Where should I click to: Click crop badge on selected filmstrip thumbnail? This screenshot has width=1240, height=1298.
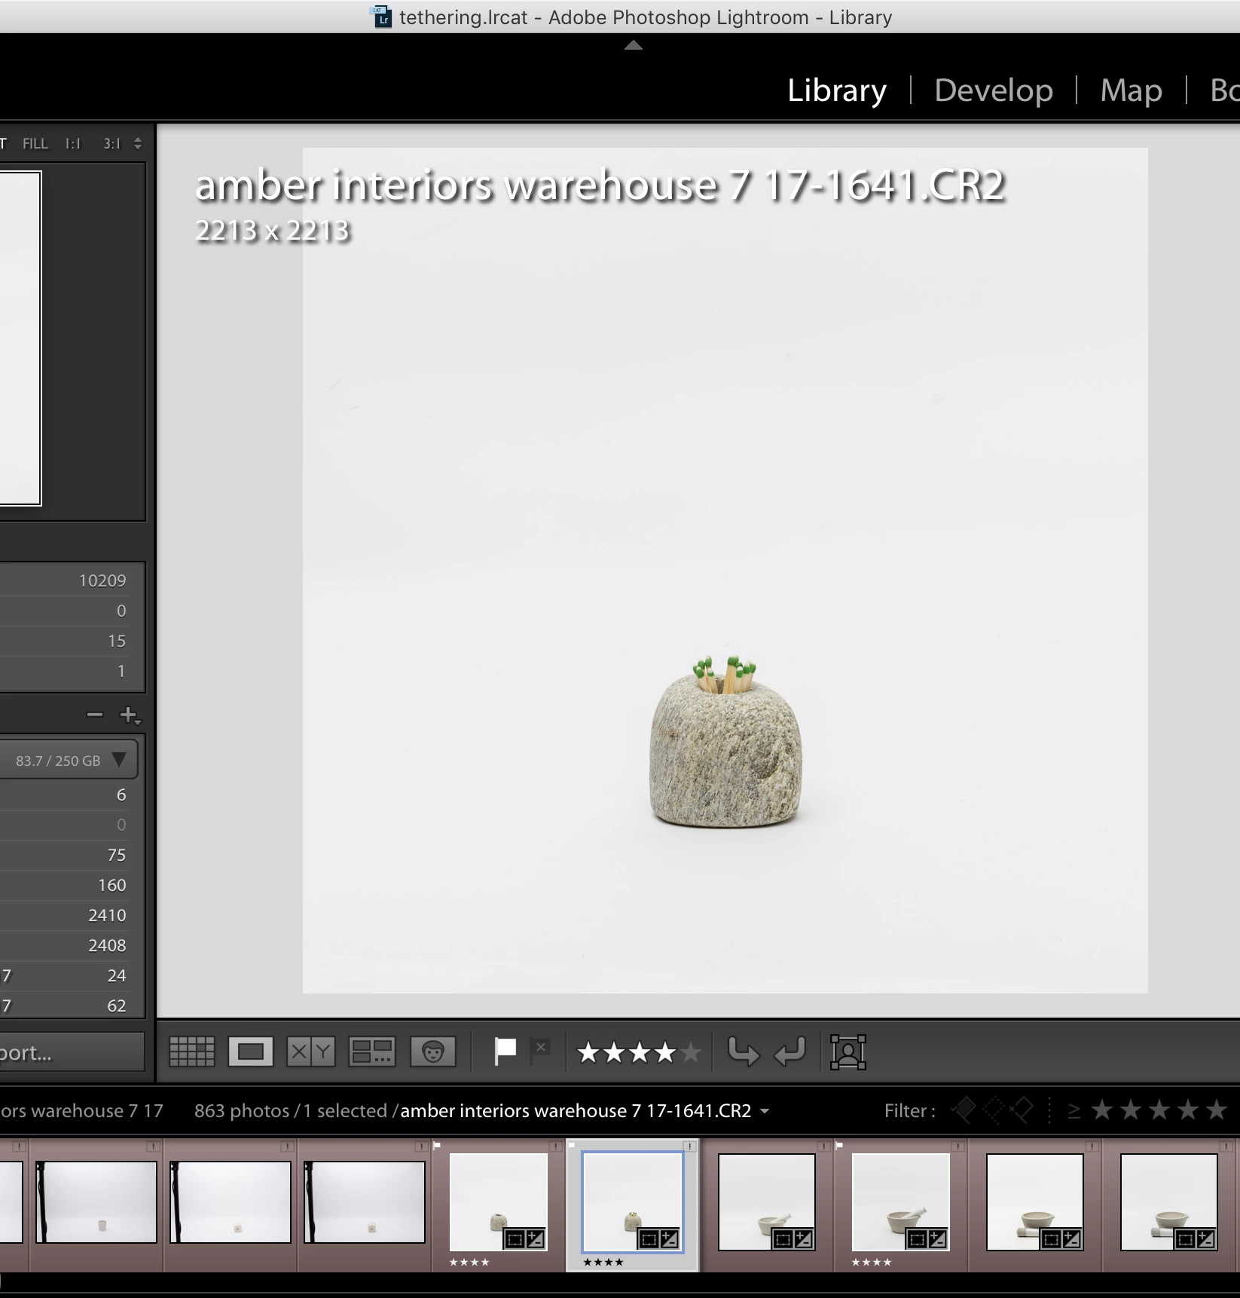(649, 1238)
